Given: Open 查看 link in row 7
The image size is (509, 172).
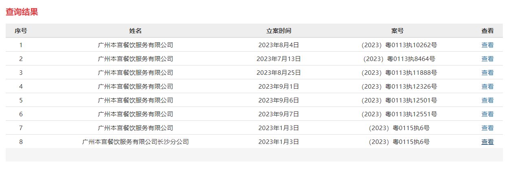Looking at the screenshot, I should tap(487, 128).
